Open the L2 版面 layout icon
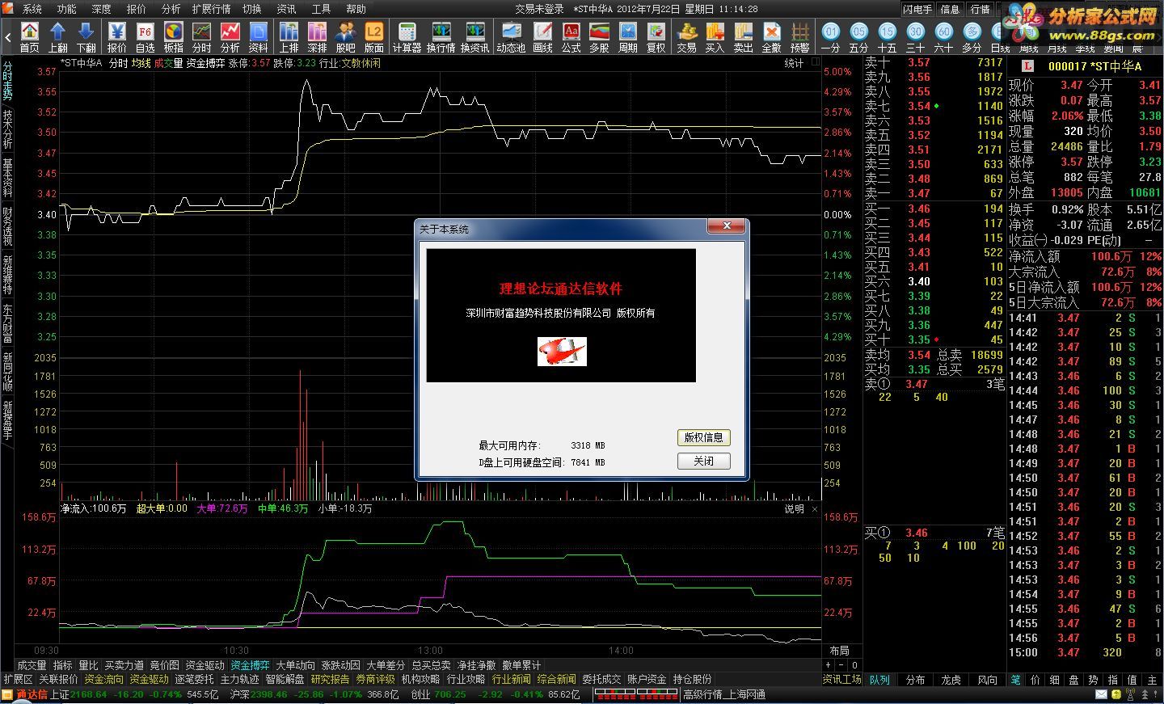The width and height of the screenshot is (1164, 704). [x=374, y=37]
